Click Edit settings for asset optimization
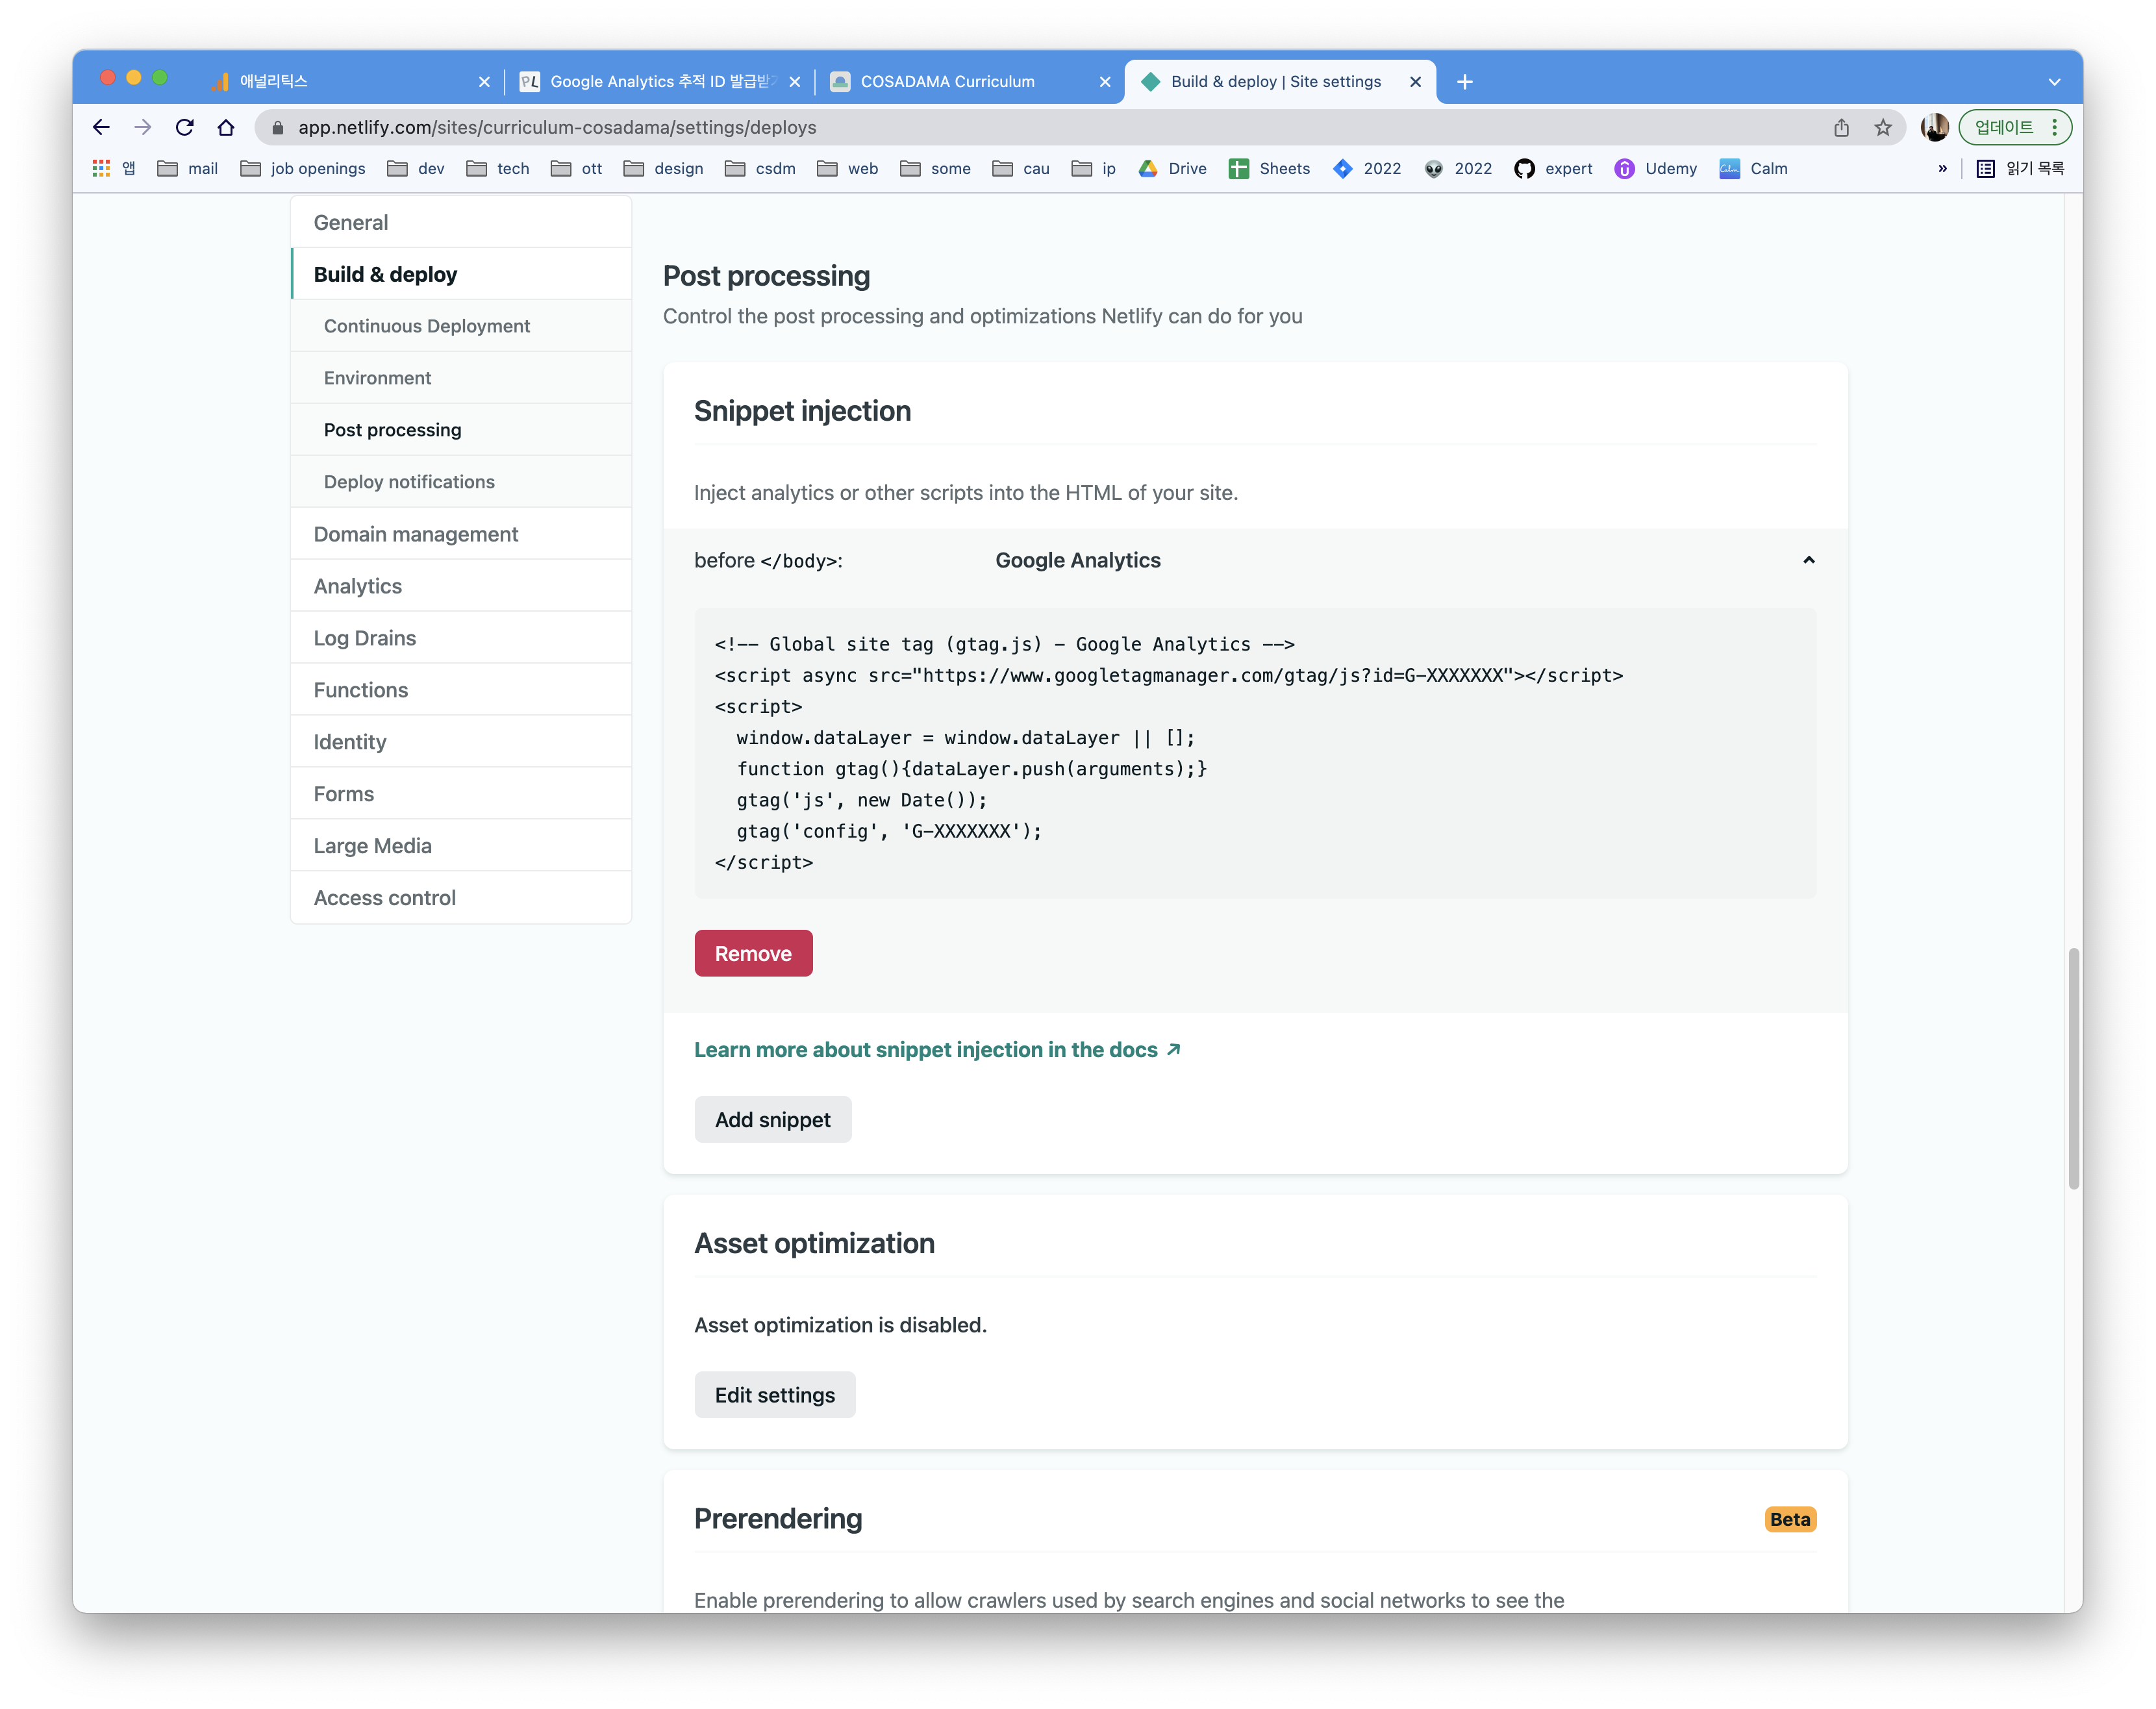 pyautogui.click(x=774, y=1395)
